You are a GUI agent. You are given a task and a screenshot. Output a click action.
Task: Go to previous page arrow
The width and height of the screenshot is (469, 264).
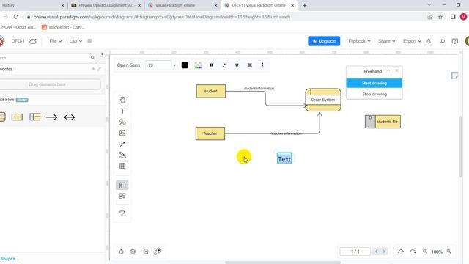pos(376,252)
